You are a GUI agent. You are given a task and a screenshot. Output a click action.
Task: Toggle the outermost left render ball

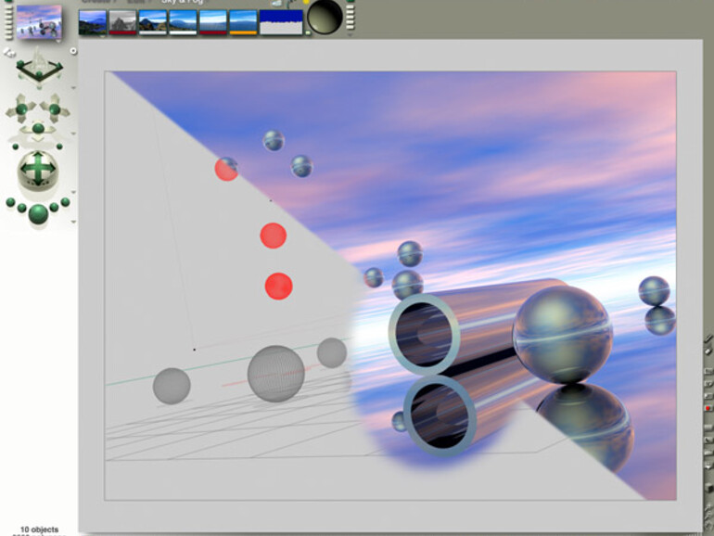point(10,202)
